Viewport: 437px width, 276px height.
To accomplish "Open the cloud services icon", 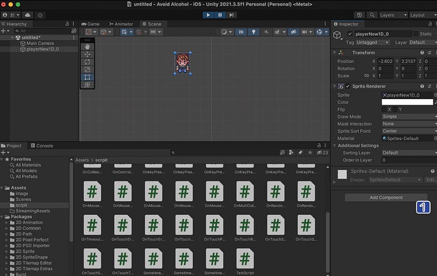I will (27, 15).
